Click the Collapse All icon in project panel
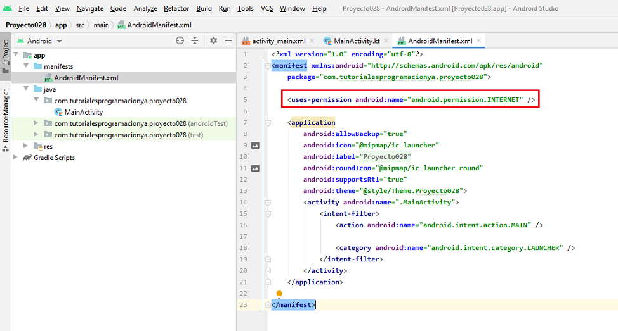 195,41
